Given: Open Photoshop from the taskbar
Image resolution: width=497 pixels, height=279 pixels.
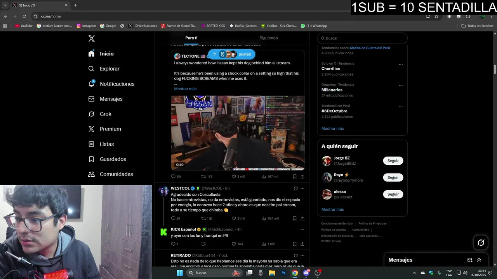Looking at the screenshot, I should 283,273.
